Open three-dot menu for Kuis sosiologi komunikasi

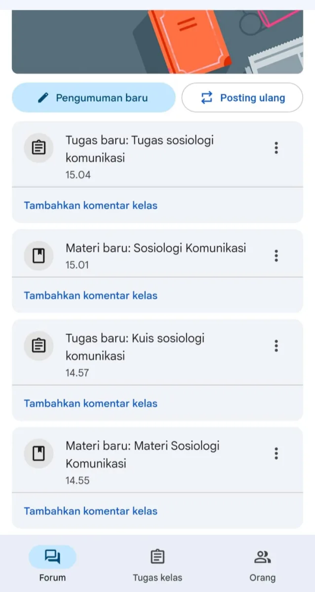(276, 345)
